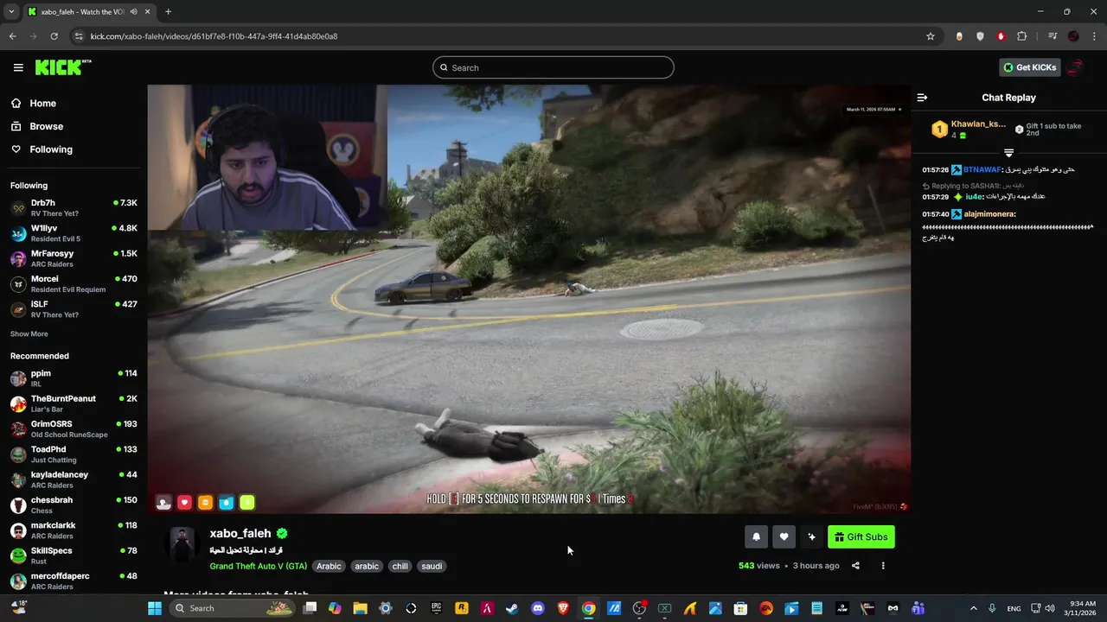This screenshot has width=1107, height=622.
Task: Reload the current page
Action: [54, 36]
